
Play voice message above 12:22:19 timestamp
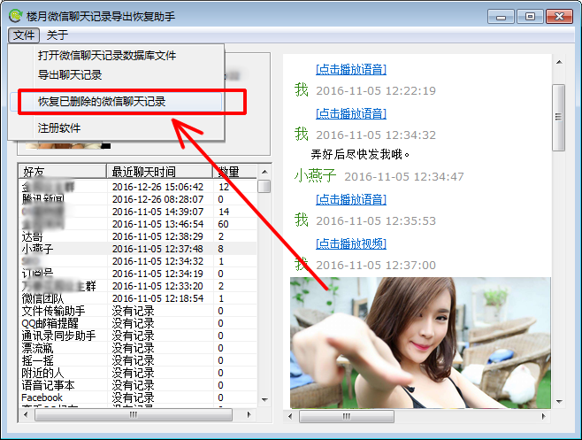tap(351, 69)
